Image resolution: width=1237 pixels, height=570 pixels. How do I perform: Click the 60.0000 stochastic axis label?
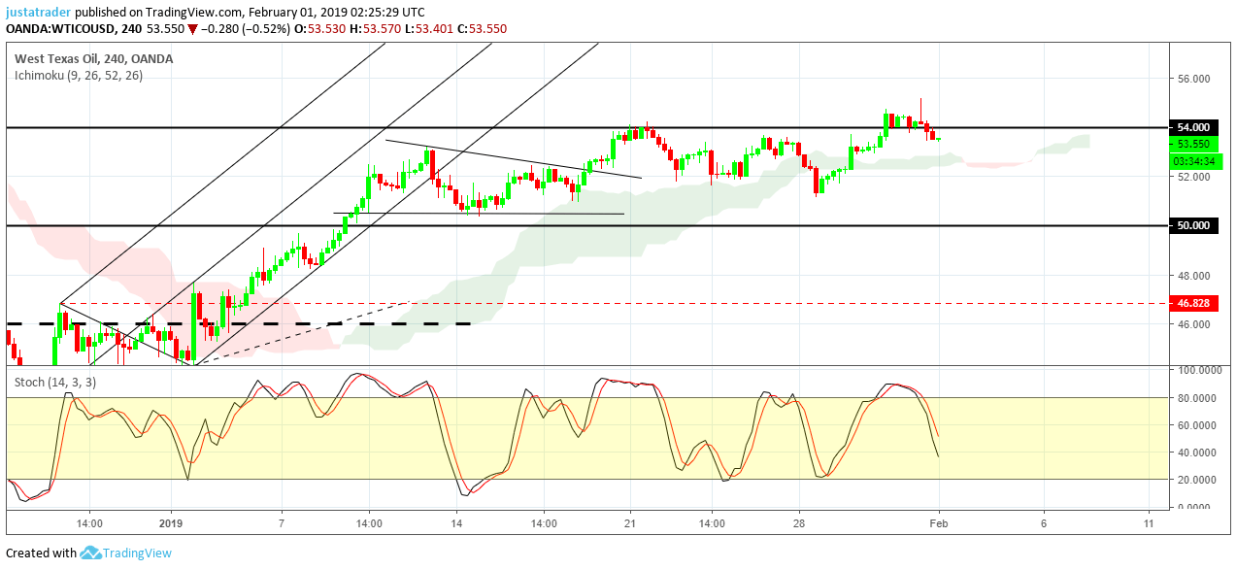tap(1195, 424)
